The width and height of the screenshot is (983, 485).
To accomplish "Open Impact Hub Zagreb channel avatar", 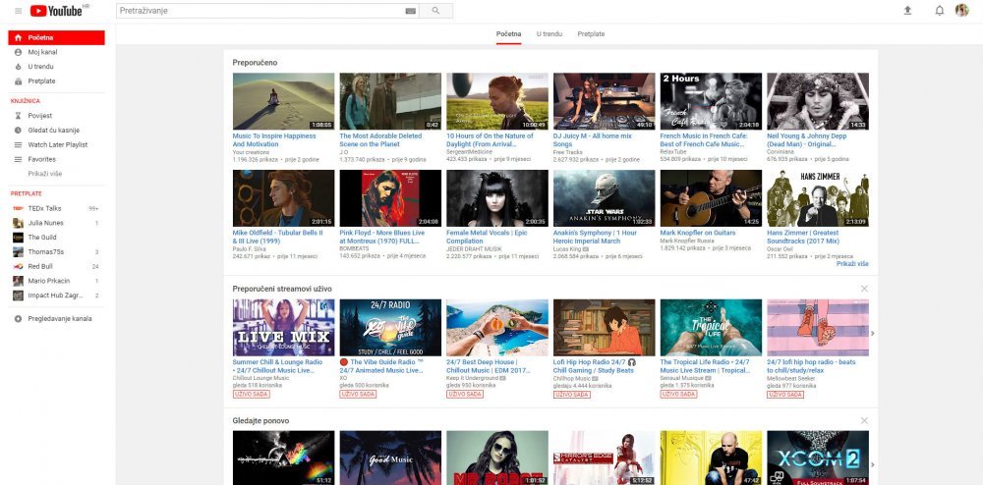I will click(x=18, y=295).
